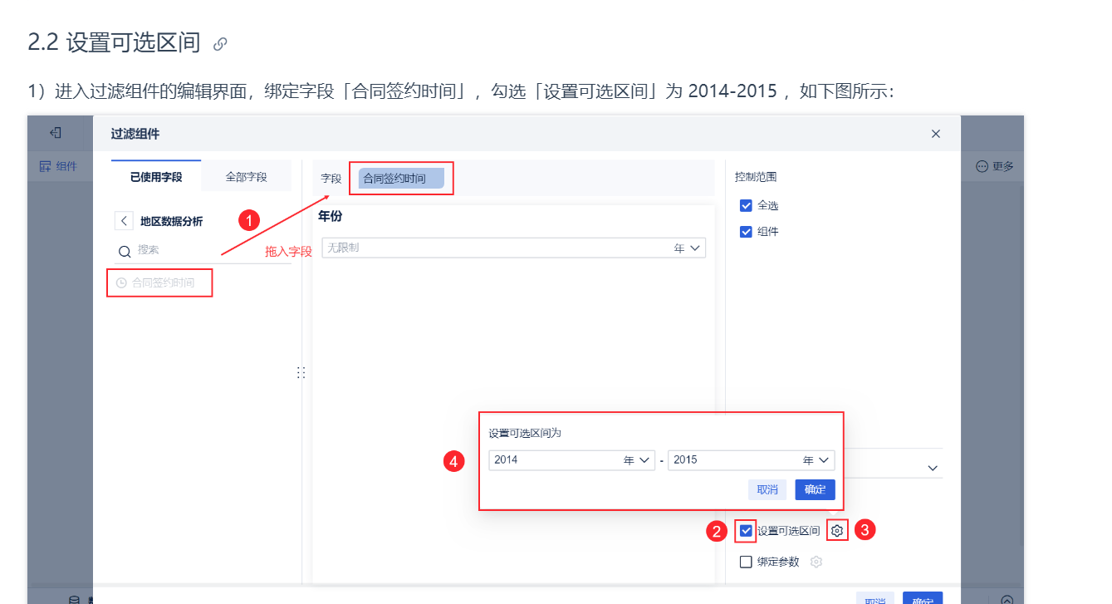
Task: Enable the 绑定参数 checkbox
Action: tap(746, 562)
